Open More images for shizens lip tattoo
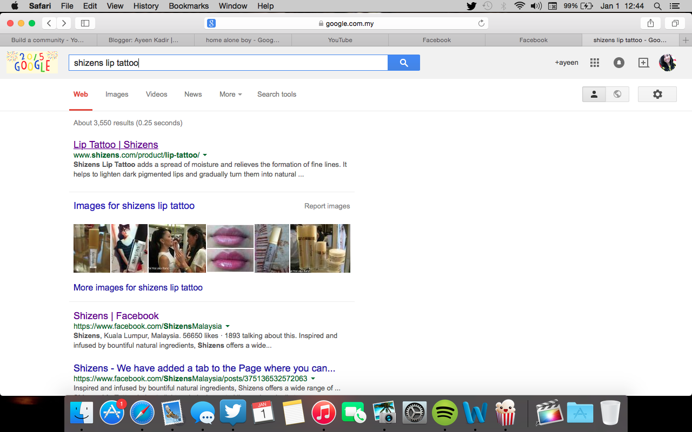This screenshot has height=432, width=692. pyautogui.click(x=138, y=288)
